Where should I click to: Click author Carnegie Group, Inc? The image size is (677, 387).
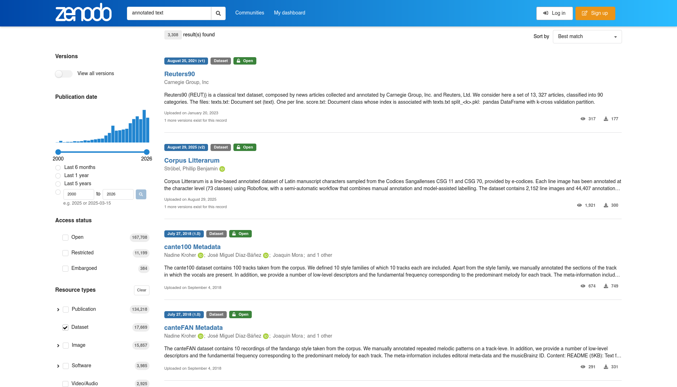tap(186, 82)
